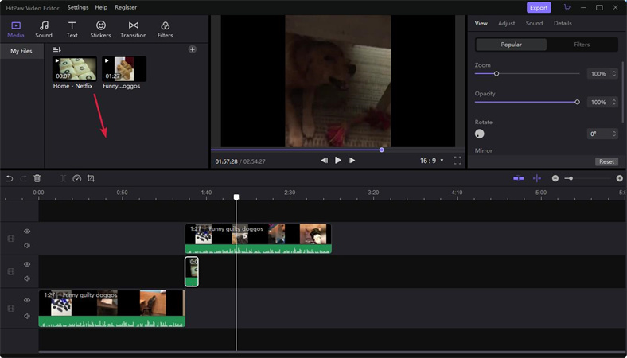This screenshot has width=627, height=358.
Task: Add new media with the plus icon
Action: pyautogui.click(x=193, y=49)
